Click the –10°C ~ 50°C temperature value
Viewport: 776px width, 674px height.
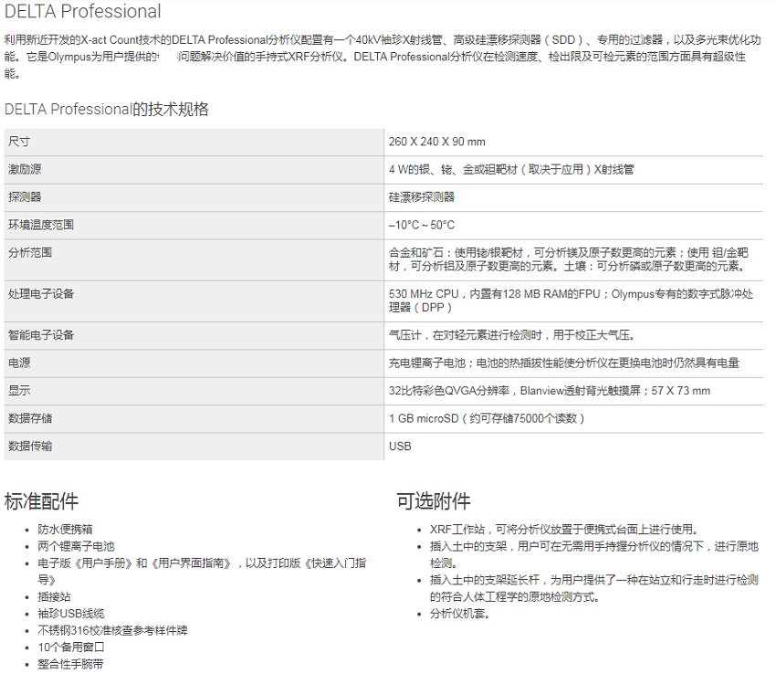pyautogui.click(x=421, y=225)
